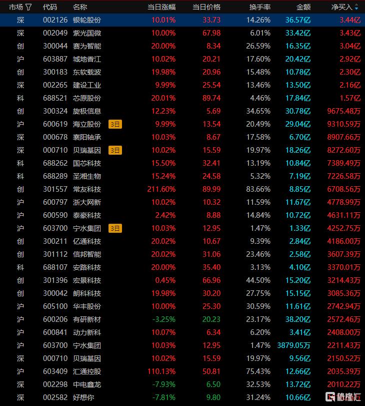Sort by the 代码 column header
The image size is (365, 406).
coord(50,7)
